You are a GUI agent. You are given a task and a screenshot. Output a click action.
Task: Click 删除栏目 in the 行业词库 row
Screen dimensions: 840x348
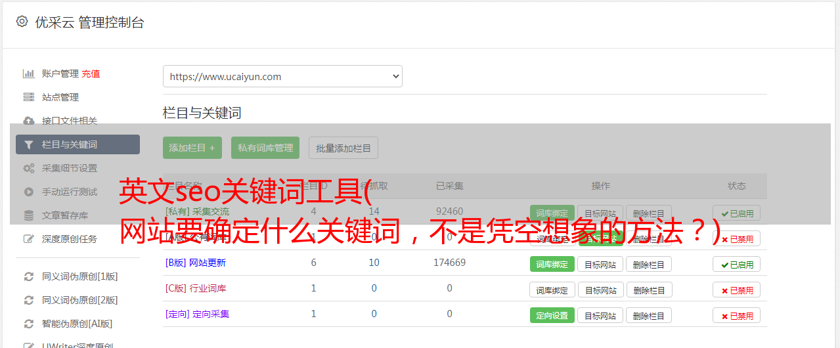[x=649, y=290]
